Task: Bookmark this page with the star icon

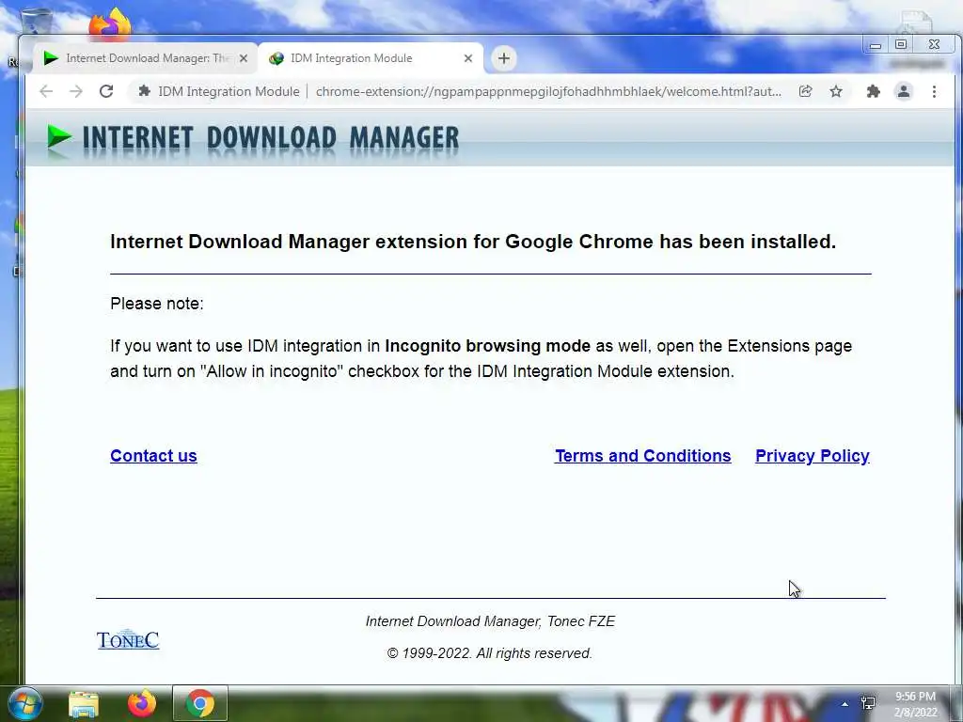Action: (x=836, y=91)
